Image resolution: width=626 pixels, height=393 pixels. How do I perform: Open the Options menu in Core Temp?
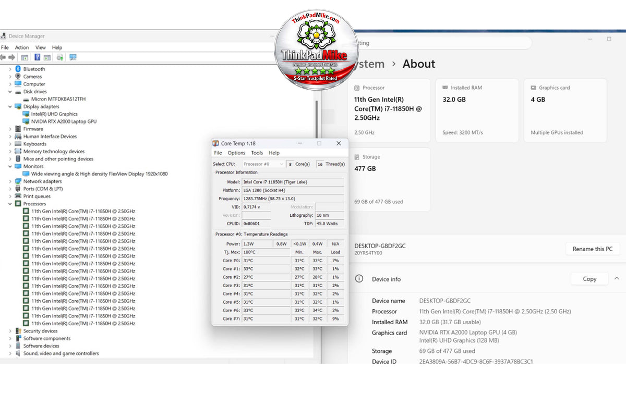tap(236, 153)
